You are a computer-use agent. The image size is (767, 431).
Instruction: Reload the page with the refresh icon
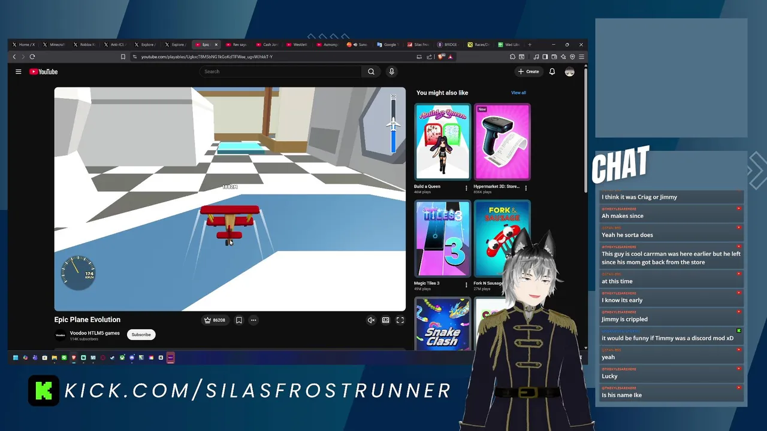tap(32, 57)
